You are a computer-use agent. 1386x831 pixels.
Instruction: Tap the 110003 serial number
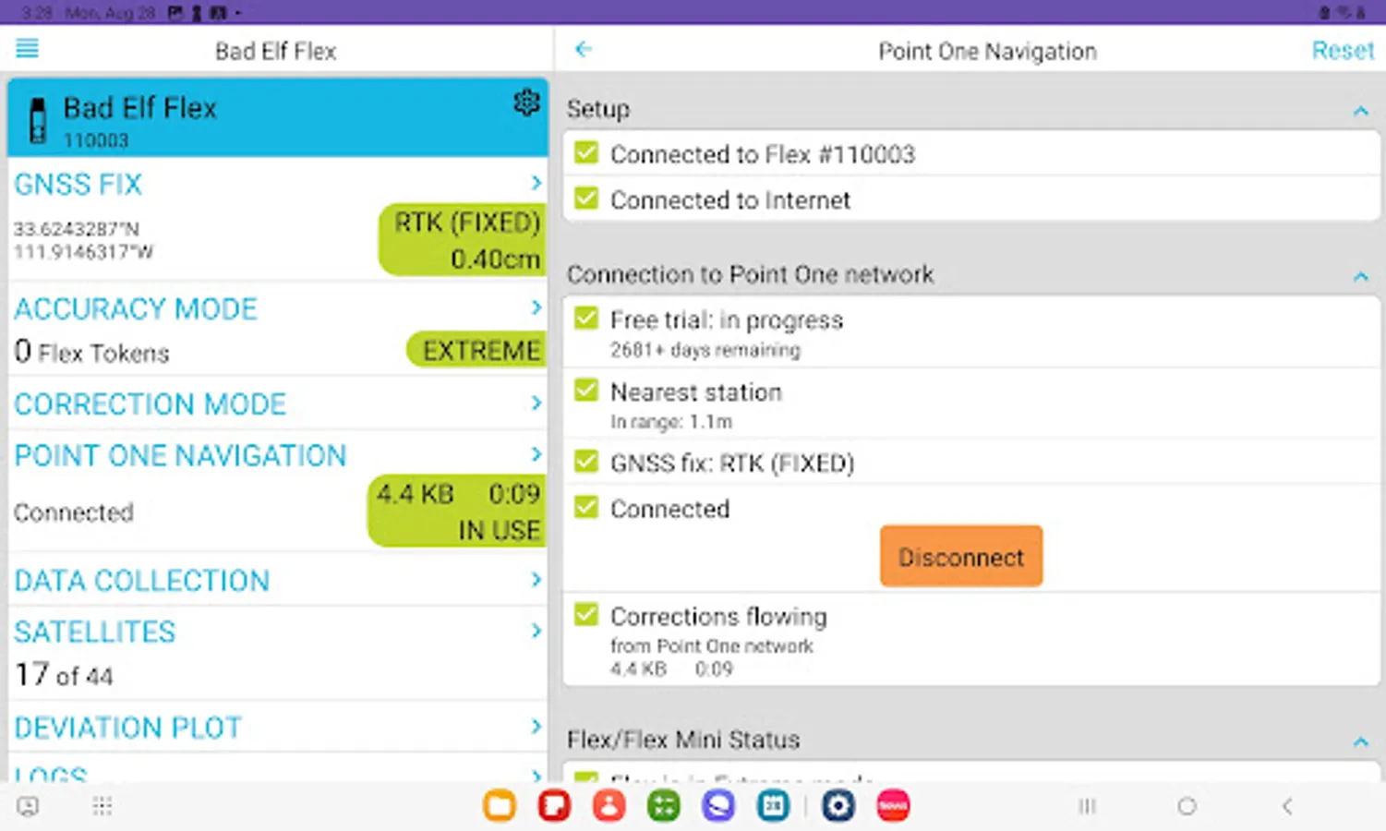(x=96, y=140)
